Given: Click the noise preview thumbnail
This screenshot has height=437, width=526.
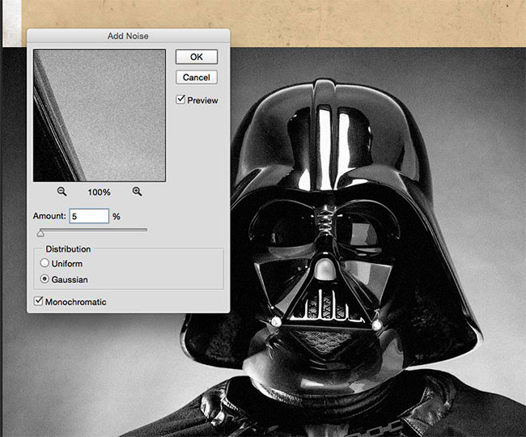Looking at the screenshot, I should pos(100,116).
